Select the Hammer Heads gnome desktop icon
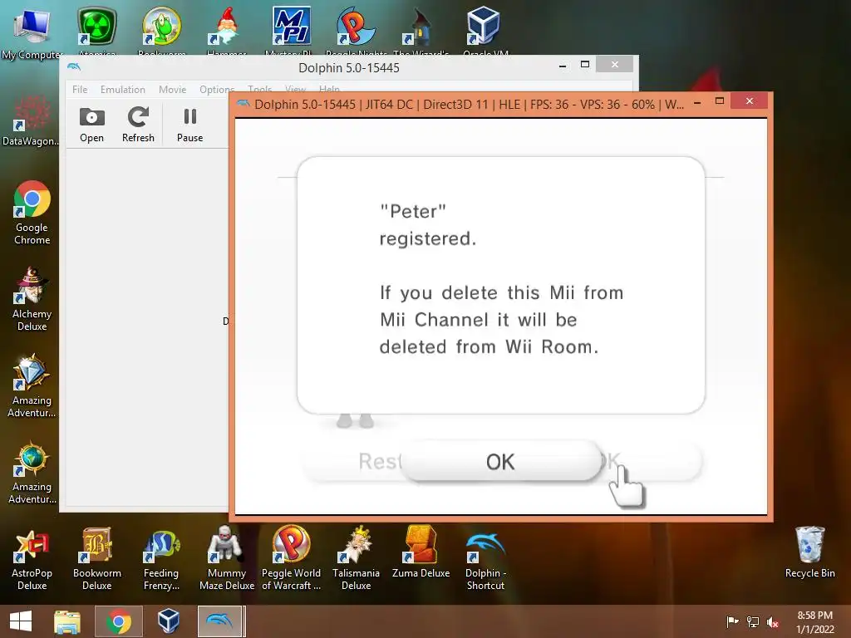Image resolution: width=851 pixels, height=638 pixels. [x=227, y=30]
